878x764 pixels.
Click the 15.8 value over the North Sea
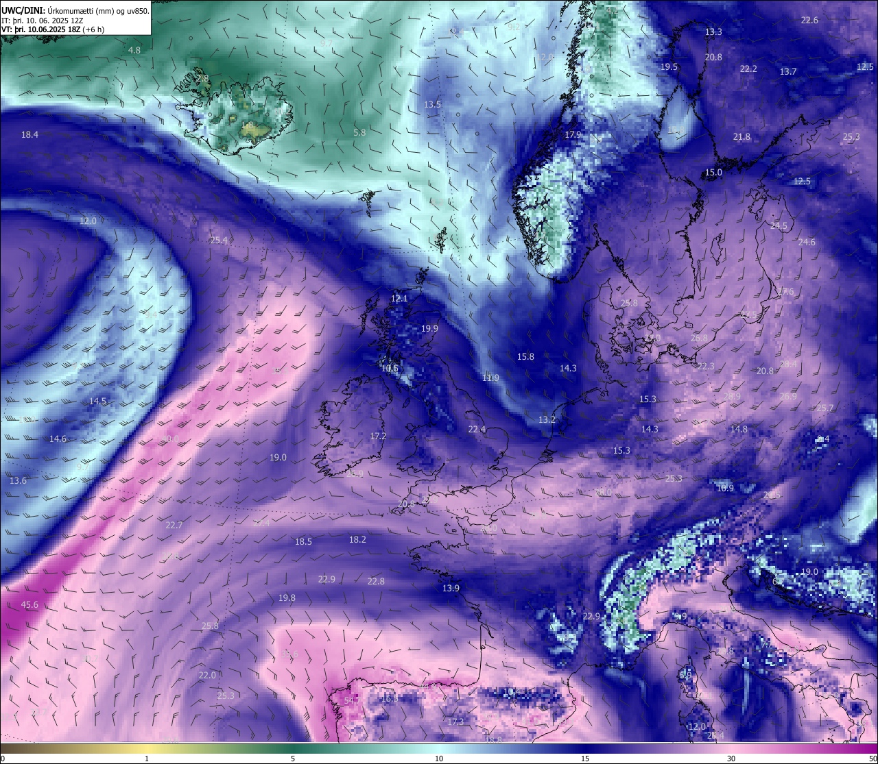525,357
